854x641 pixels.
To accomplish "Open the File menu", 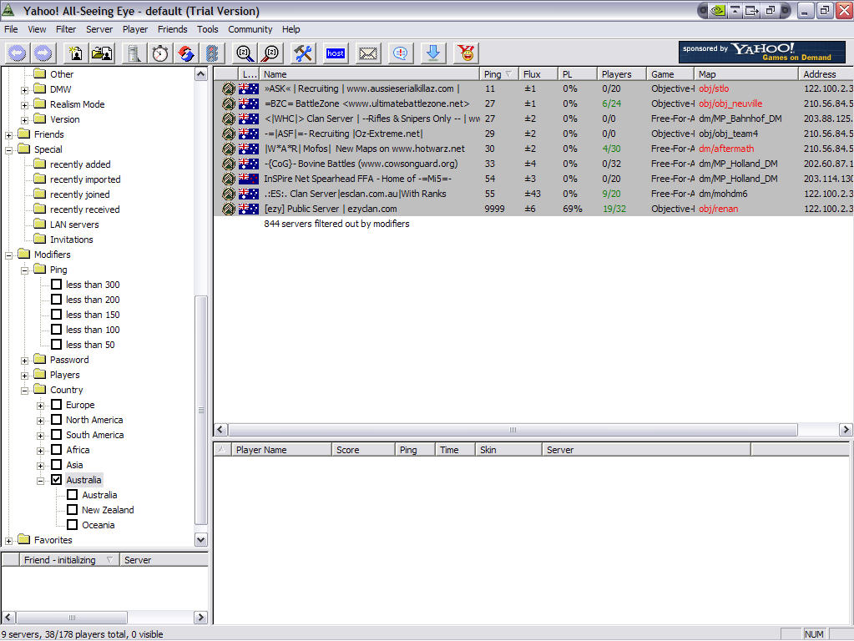I will point(11,29).
